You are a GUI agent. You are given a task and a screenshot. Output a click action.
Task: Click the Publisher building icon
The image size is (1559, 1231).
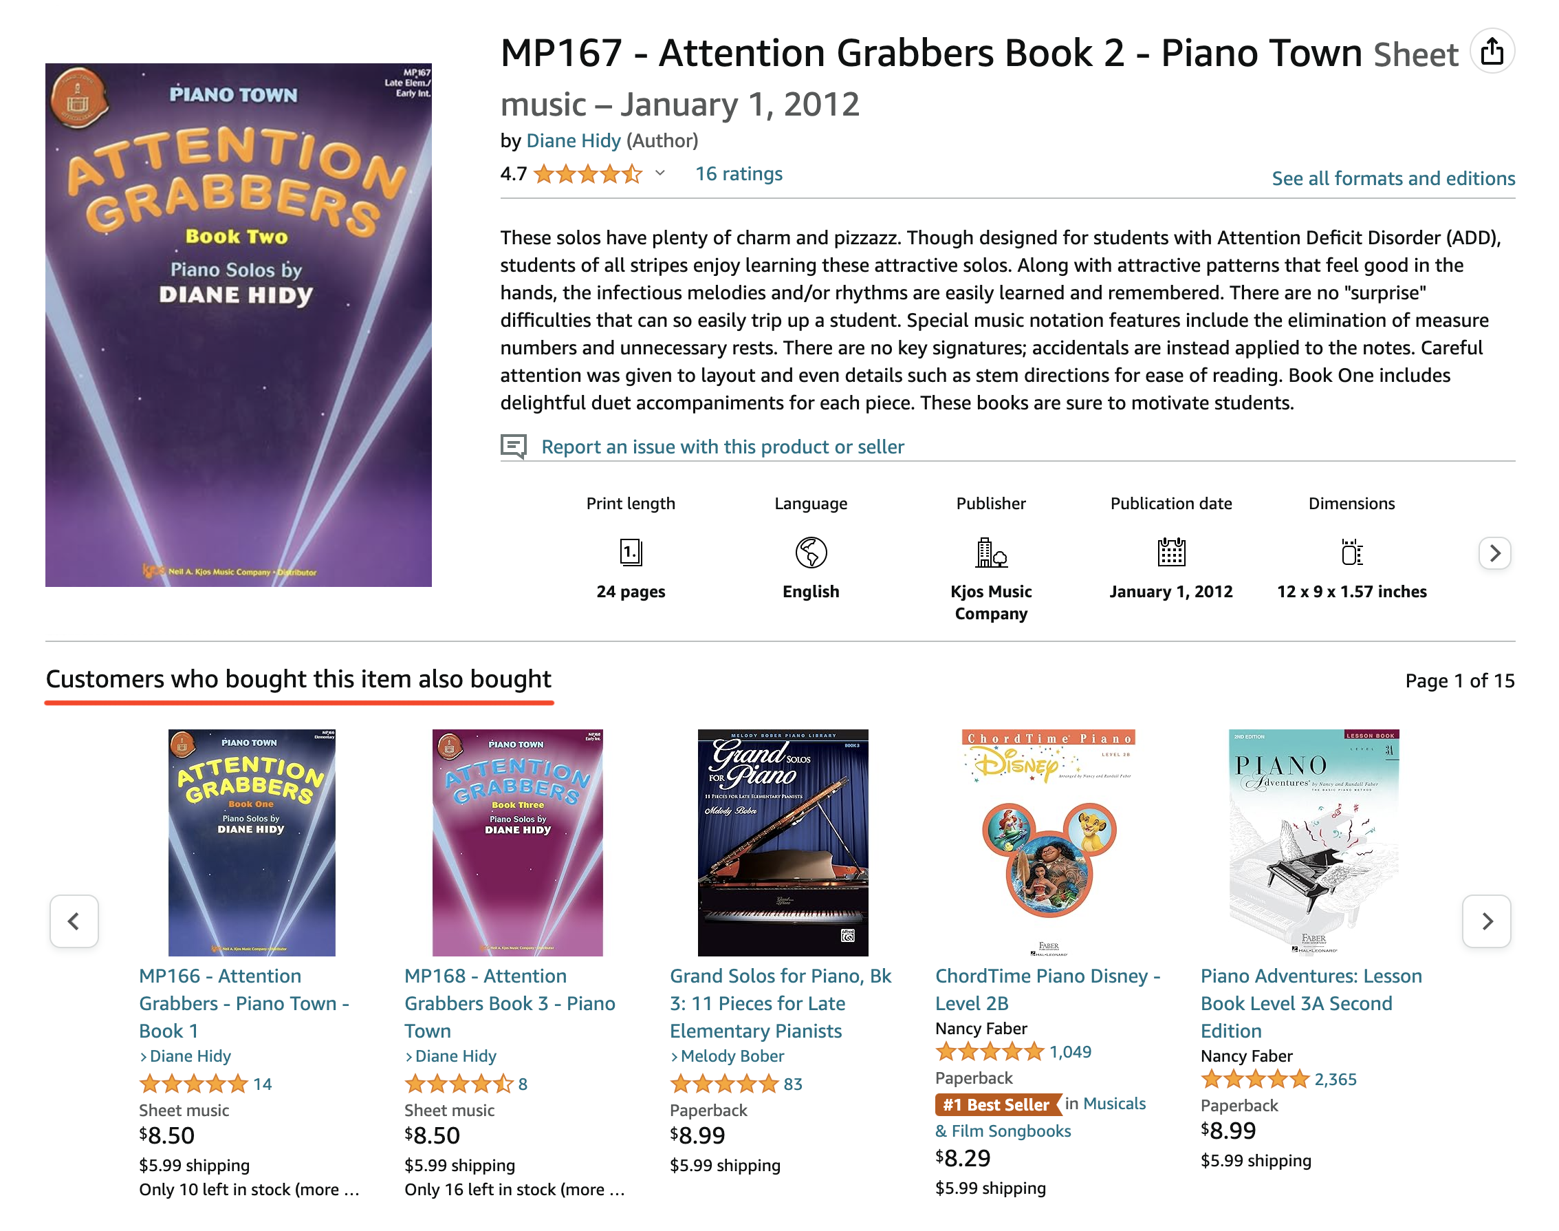990,553
